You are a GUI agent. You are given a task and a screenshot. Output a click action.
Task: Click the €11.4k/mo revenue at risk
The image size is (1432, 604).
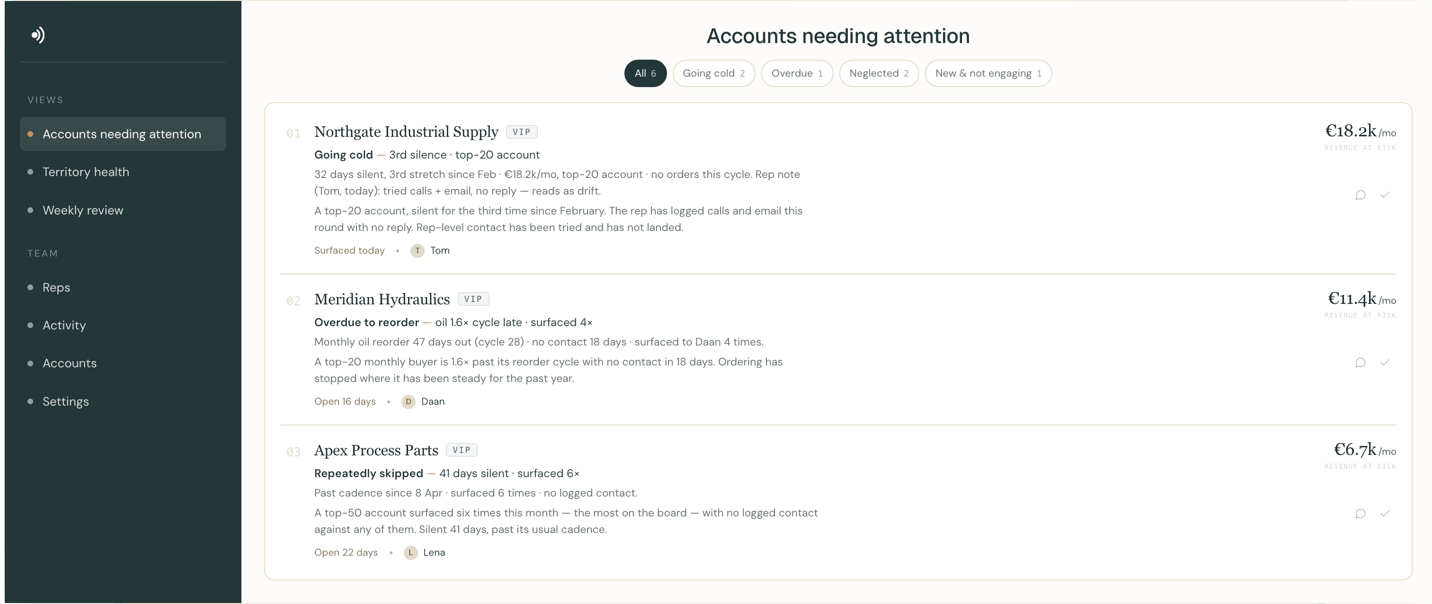pos(1362,299)
